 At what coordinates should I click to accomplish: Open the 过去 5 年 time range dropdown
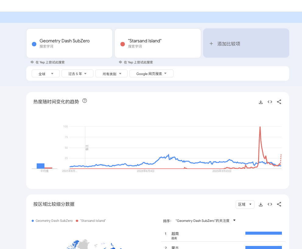click(77, 74)
